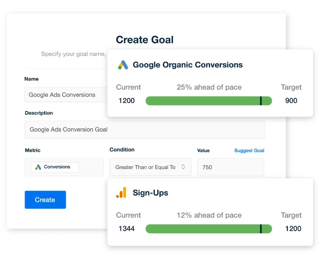This screenshot has height=255, width=326.
Task: Click the dark pace marker on Sign-Ups bar
Action: click(x=261, y=229)
